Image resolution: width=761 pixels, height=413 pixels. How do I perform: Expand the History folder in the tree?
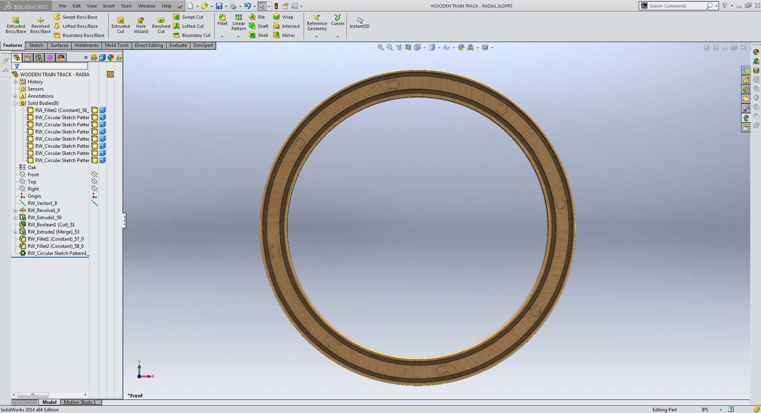(x=15, y=82)
